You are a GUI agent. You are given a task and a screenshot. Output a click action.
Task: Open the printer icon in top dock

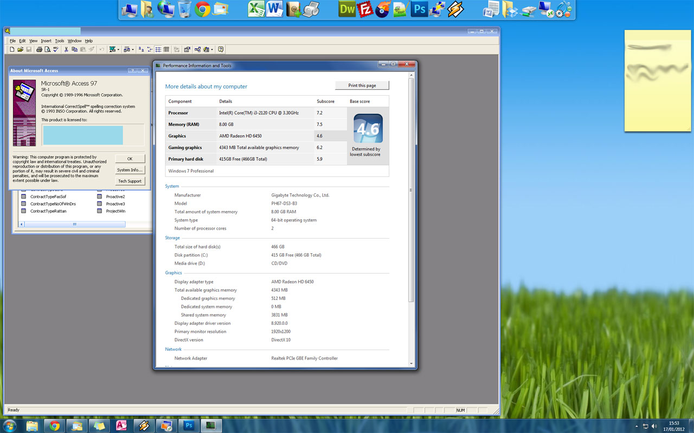311,9
